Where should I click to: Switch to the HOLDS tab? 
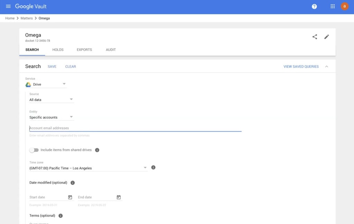[x=58, y=50]
